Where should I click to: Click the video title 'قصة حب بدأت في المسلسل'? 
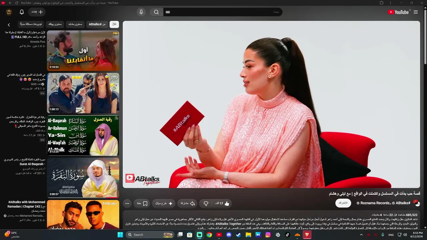pyautogui.click(x=374, y=194)
